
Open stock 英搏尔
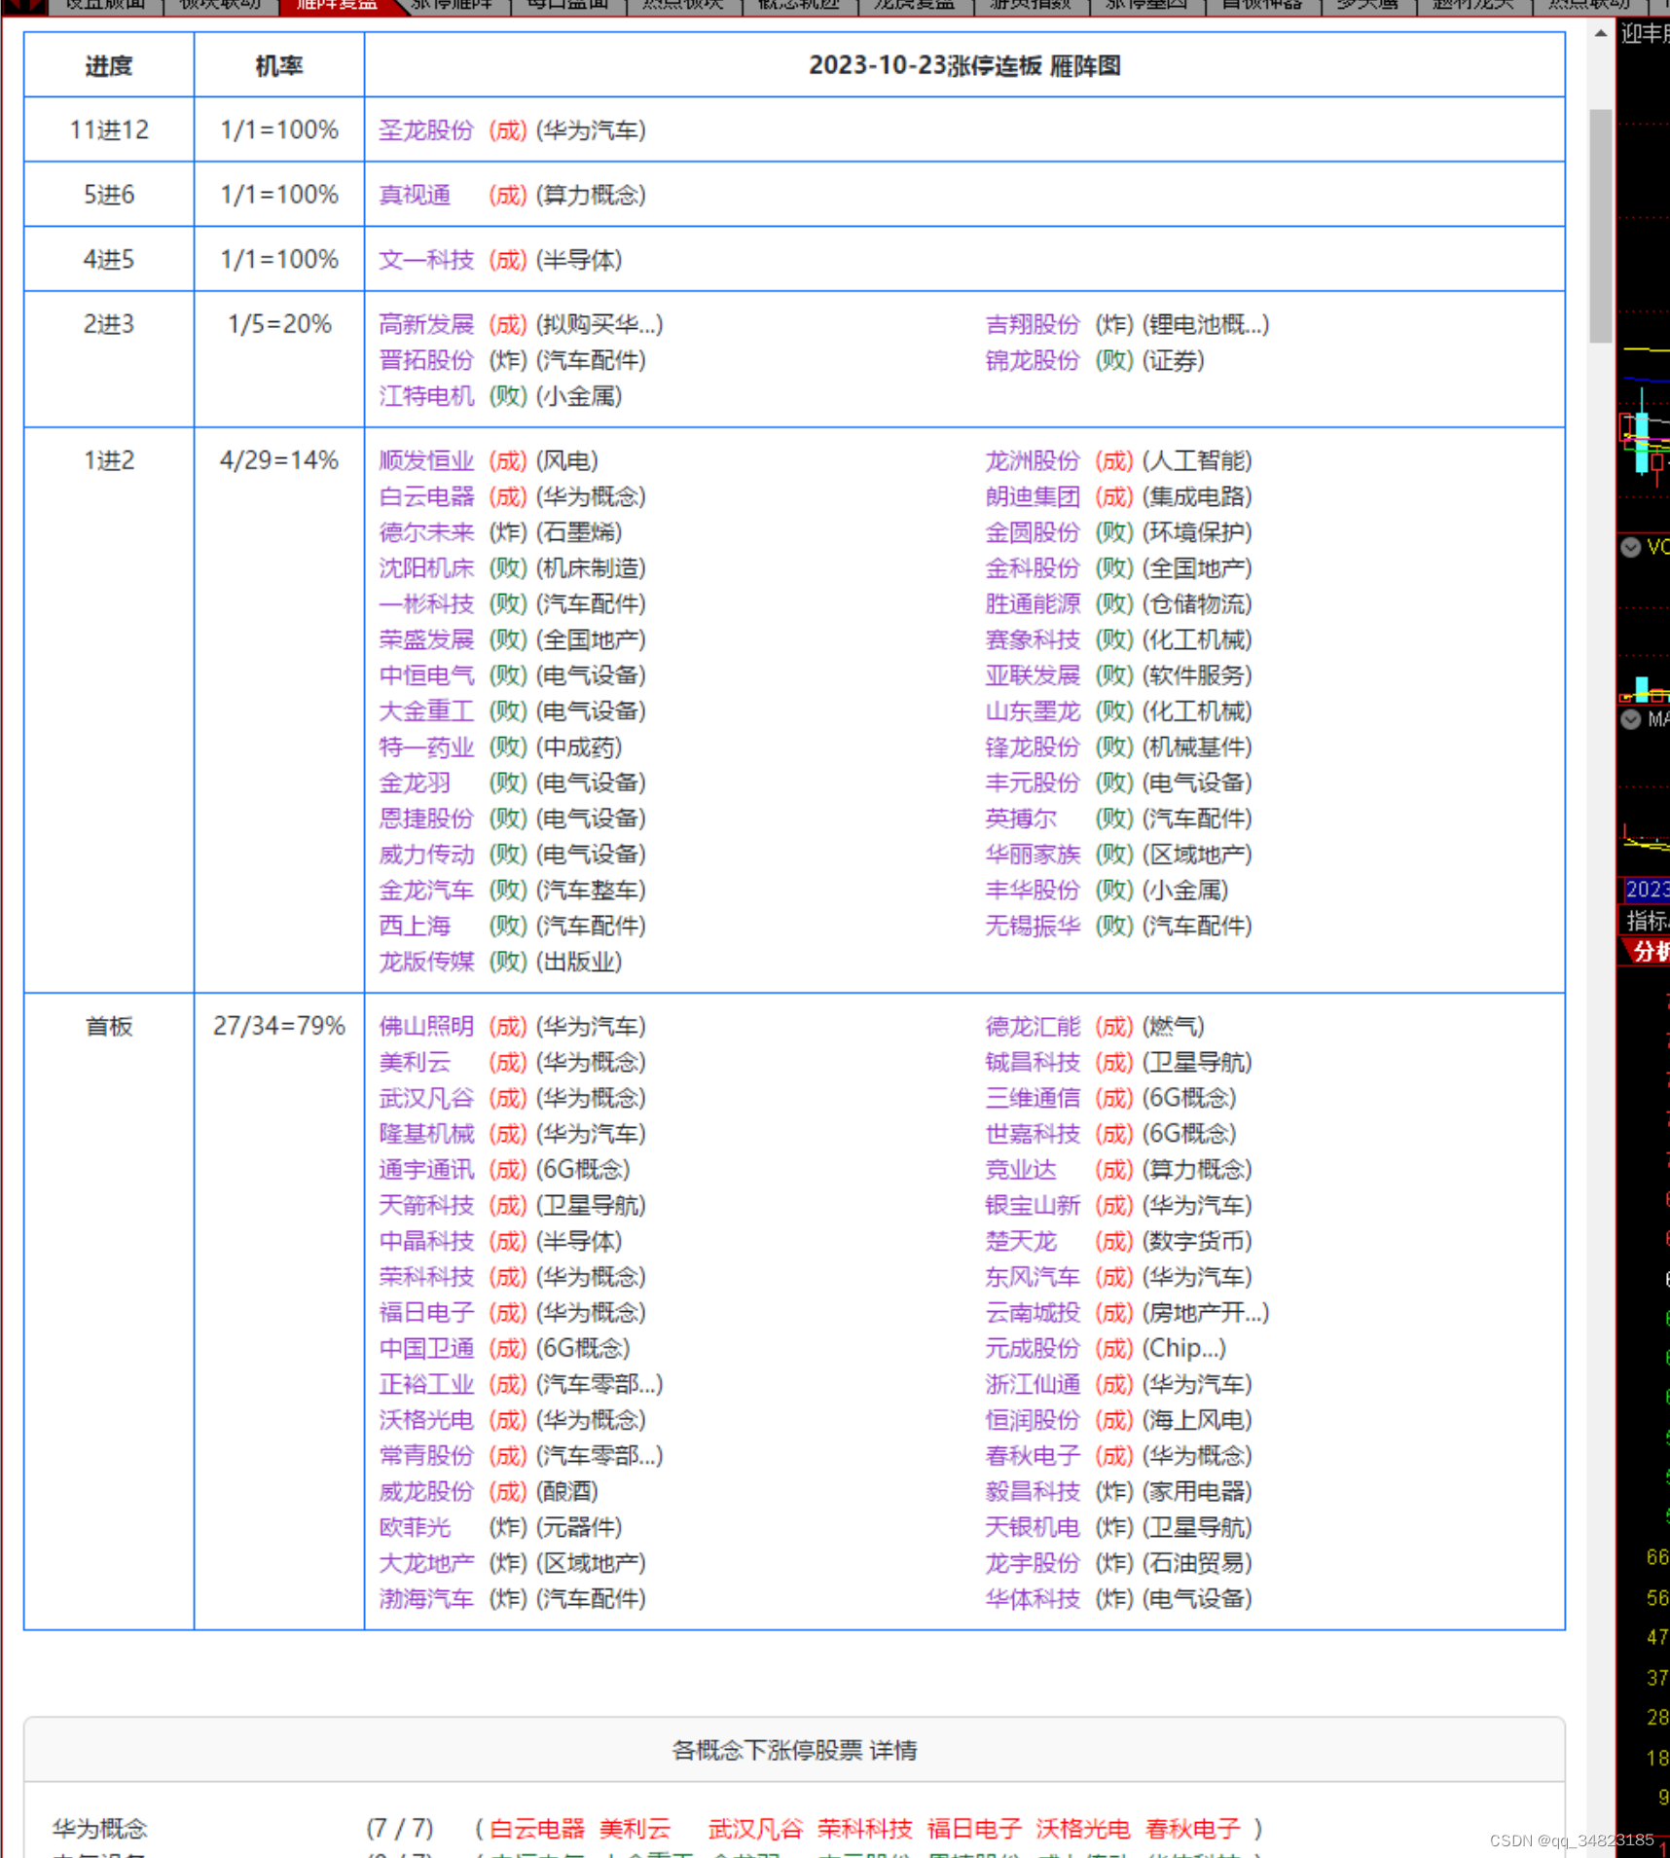pyautogui.click(x=1021, y=820)
